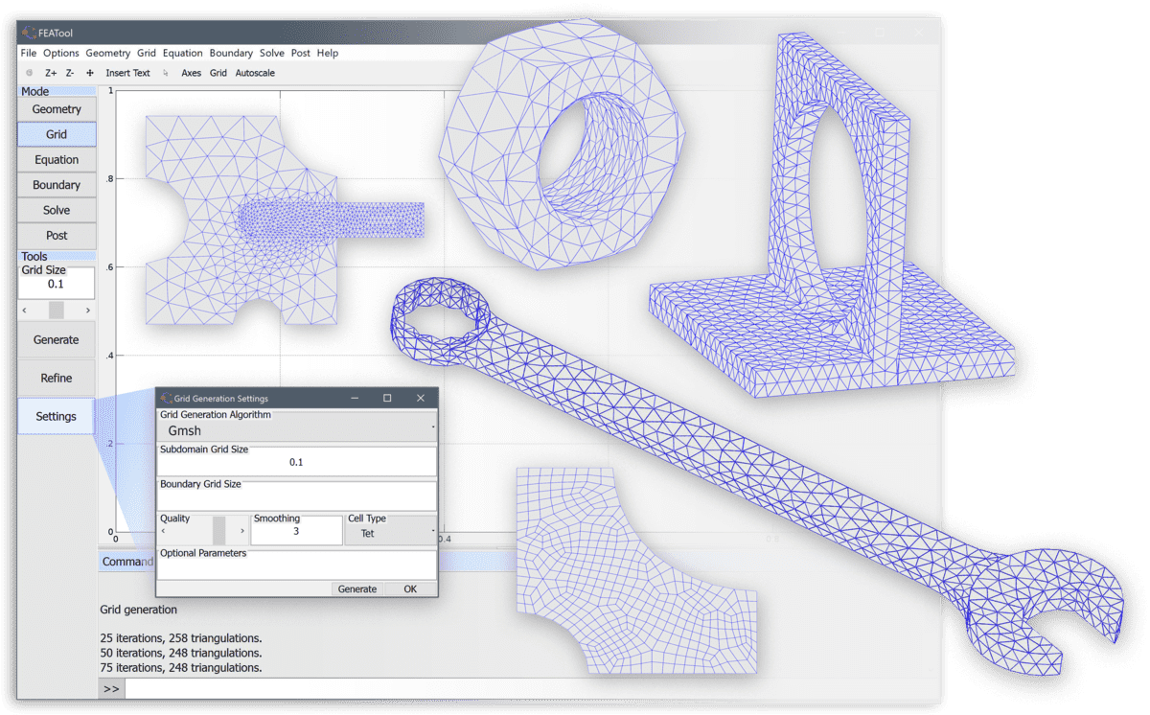Select the pointer arrow tool
Screen dimensions: 1150x715
click(166, 73)
